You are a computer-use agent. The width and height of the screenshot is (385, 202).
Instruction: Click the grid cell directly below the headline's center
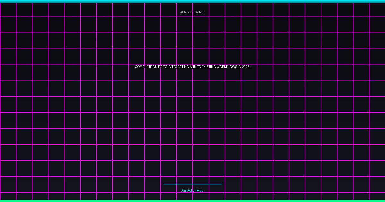tap(184, 88)
